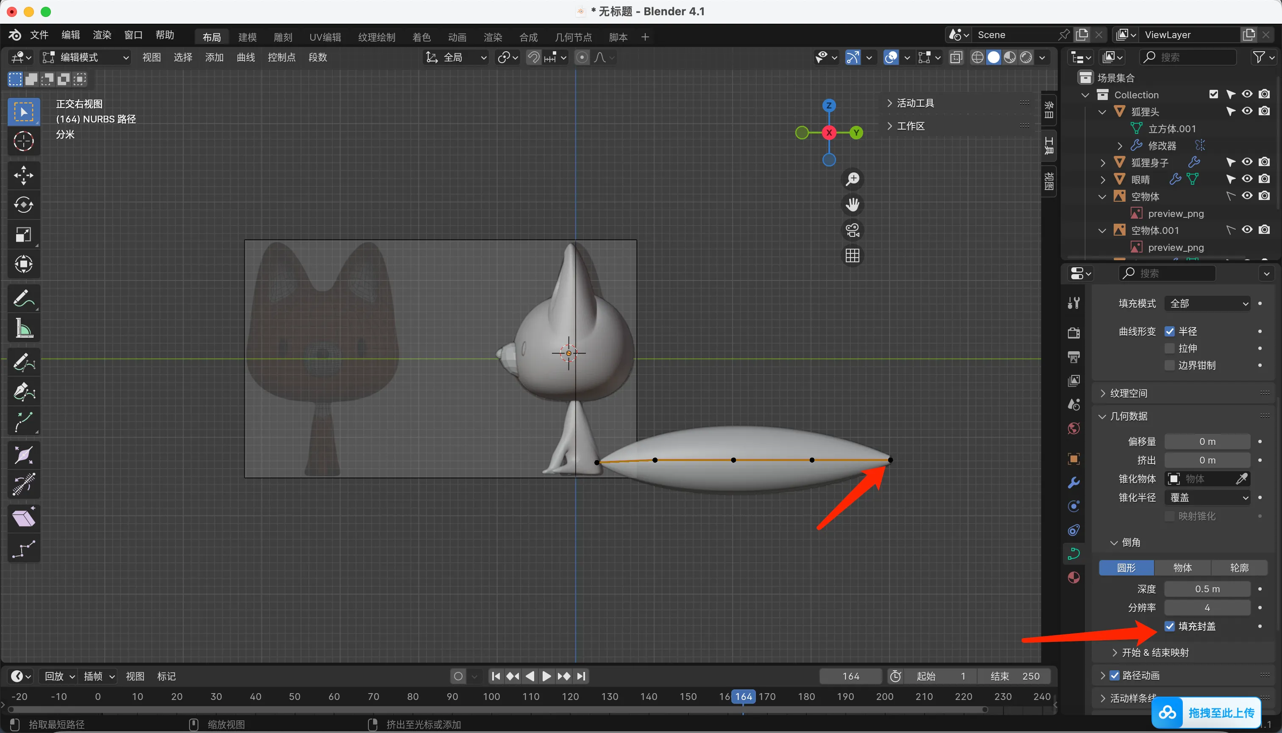Switch to the 雕刻 workspace tab
The width and height of the screenshot is (1282, 733).
(x=283, y=37)
